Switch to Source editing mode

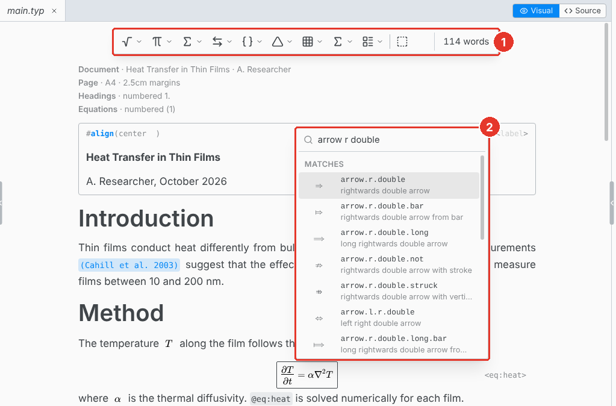click(583, 11)
